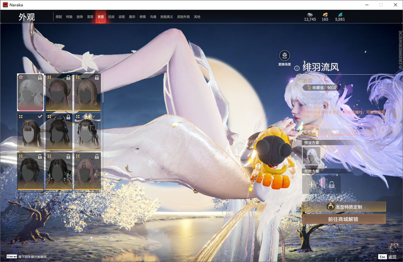Select the 面容 tab

[90, 17]
